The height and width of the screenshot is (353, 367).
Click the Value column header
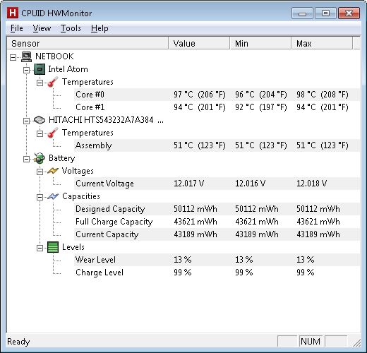coord(199,43)
